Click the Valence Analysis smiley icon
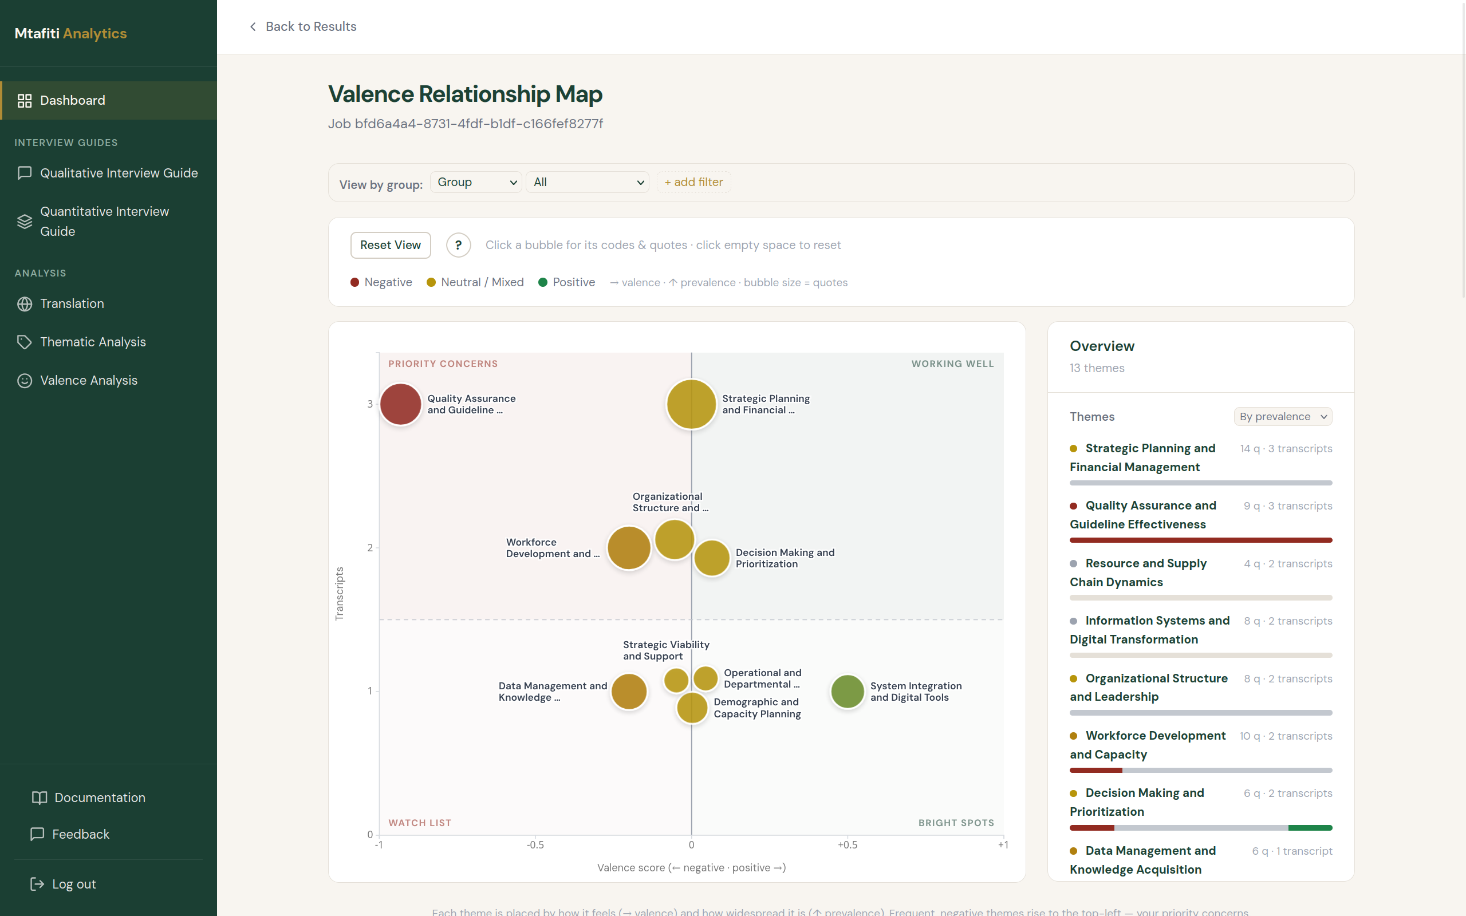The image size is (1466, 916). click(x=25, y=381)
